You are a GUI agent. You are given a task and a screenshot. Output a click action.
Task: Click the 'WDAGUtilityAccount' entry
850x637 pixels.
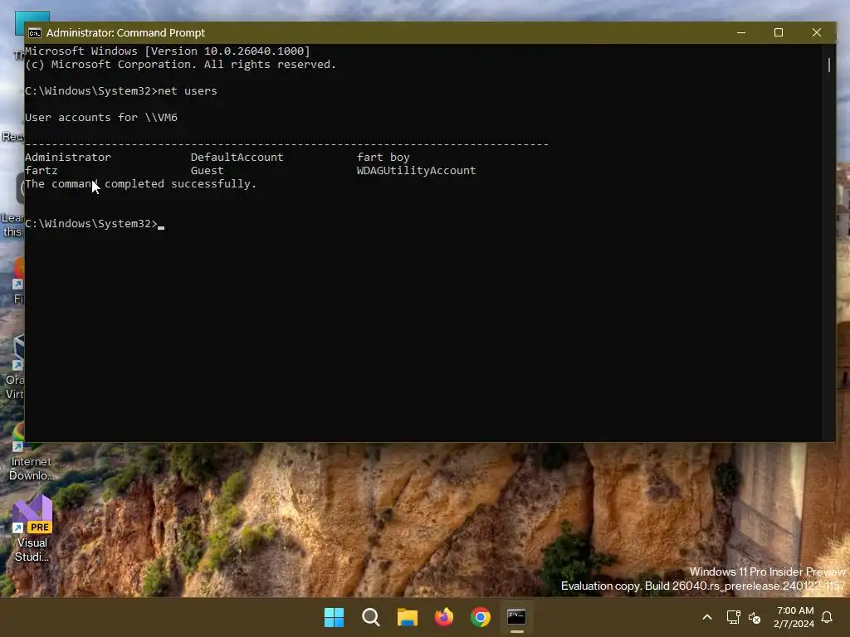(x=417, y=171)
